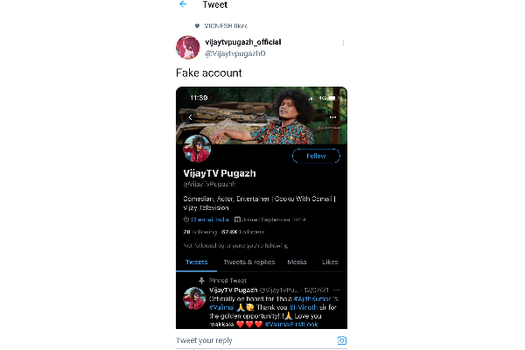Select the Media tab

(x=297, y=262)
